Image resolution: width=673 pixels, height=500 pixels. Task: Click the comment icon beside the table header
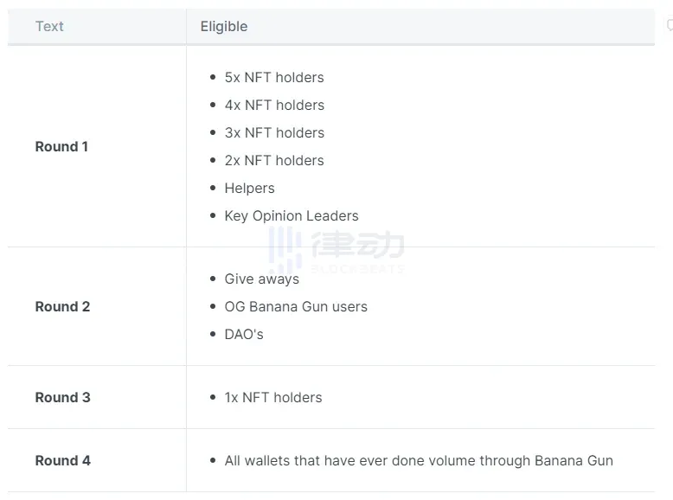tap(669, 26)
